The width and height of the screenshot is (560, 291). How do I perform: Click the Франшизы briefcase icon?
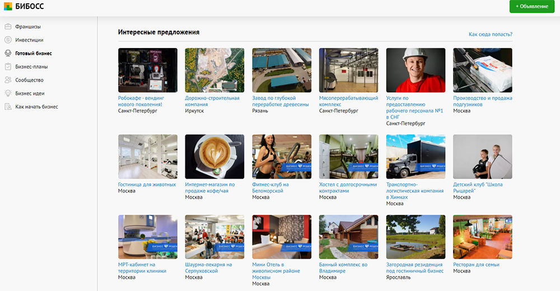coord(8,26)
